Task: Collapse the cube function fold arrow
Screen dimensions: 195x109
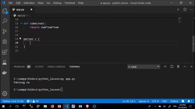Action: click(x=21, y=23)
